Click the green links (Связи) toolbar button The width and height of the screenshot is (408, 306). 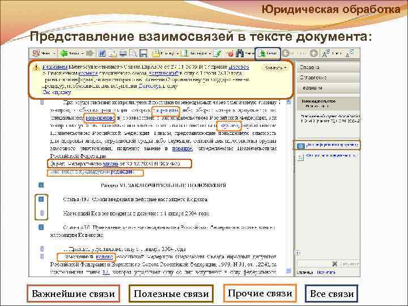[x=267, y=54]
